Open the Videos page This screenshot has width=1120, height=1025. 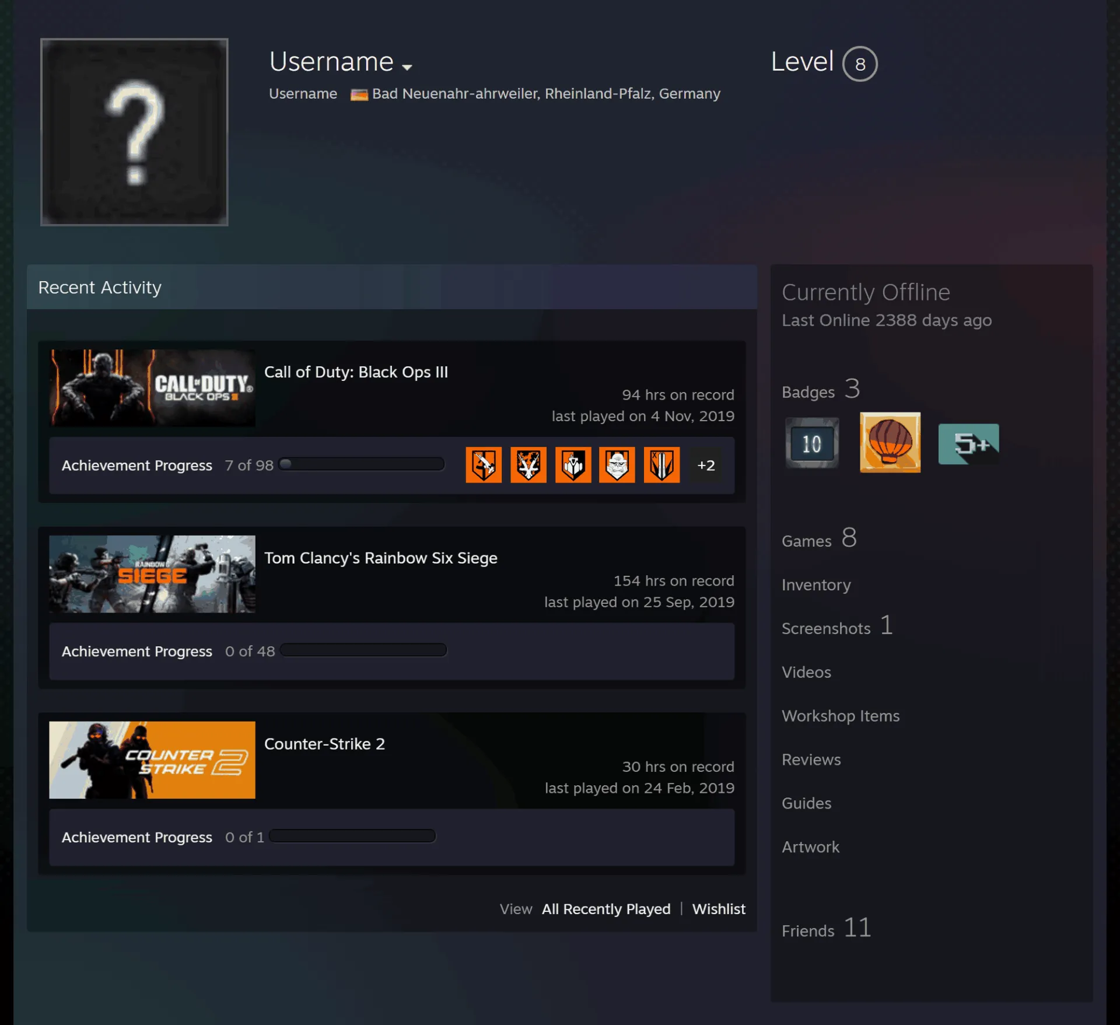(806, 672)
